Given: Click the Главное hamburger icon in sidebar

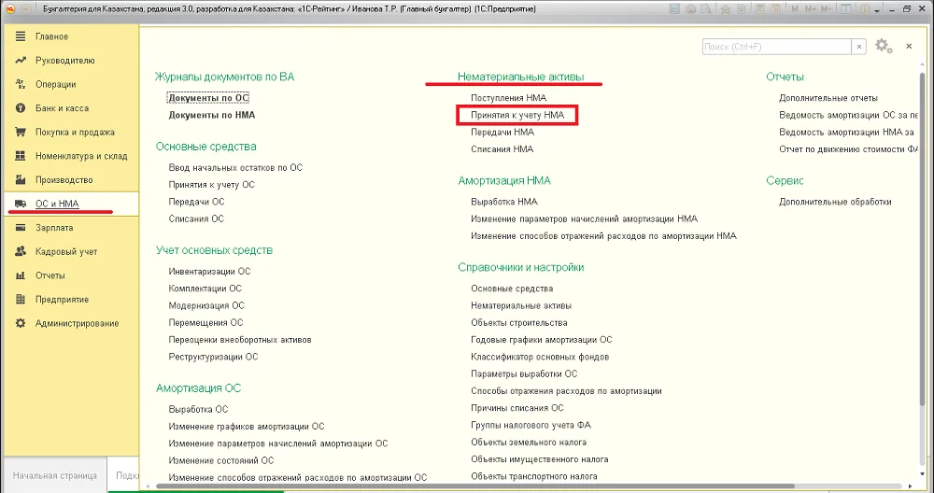Looking at the screenshot, I should (21, 36).
